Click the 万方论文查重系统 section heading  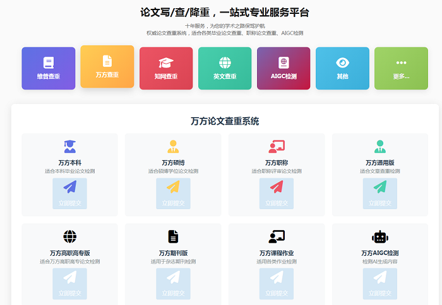click(225, 121)
